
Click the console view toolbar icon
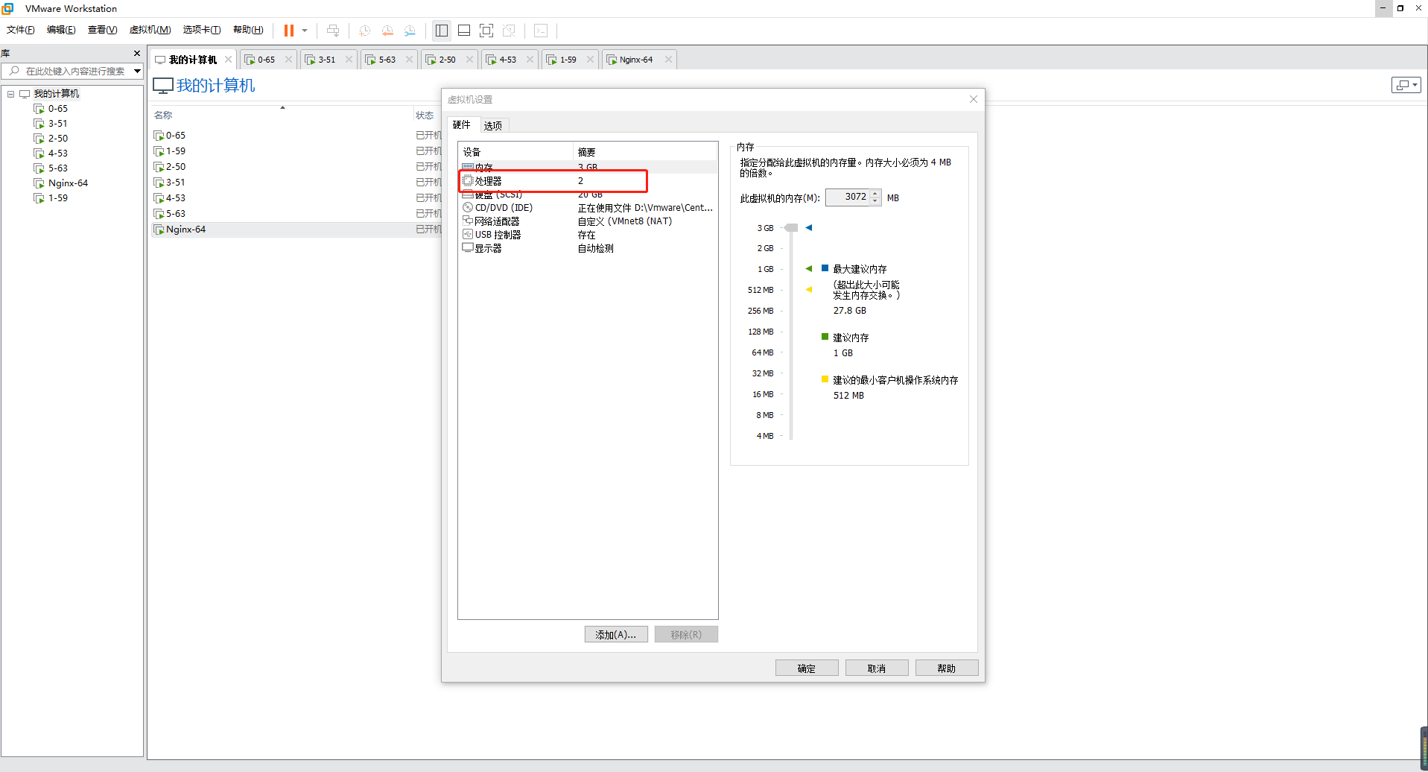point(541,31)
